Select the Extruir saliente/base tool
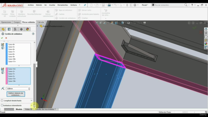 [48, 13]
